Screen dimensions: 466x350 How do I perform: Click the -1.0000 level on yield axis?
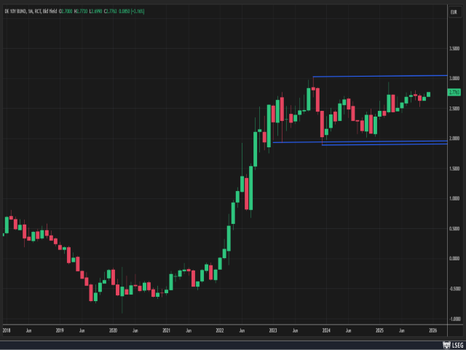click(x=454, y=319)
